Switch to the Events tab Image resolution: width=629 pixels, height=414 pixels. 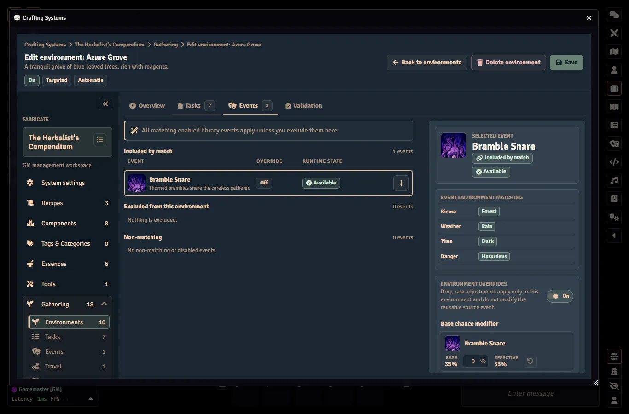[x=250, y=105]
